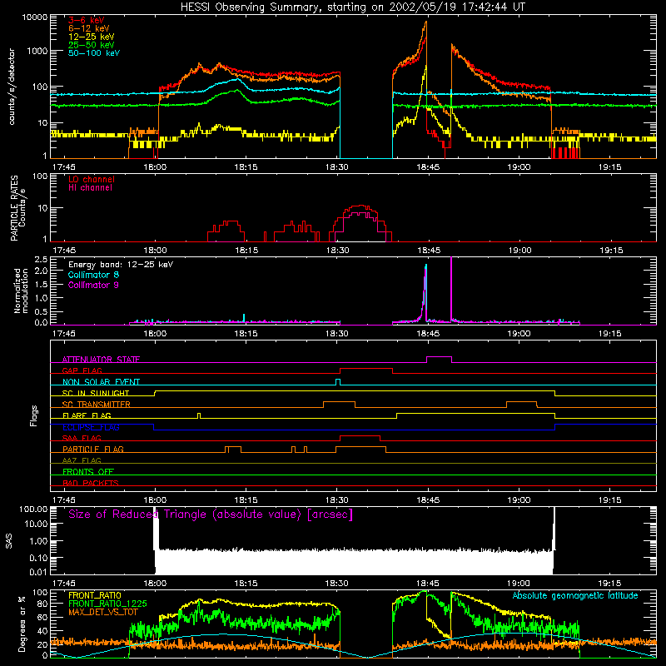Click the FRONTS_OFF flag label

point(88,471)
